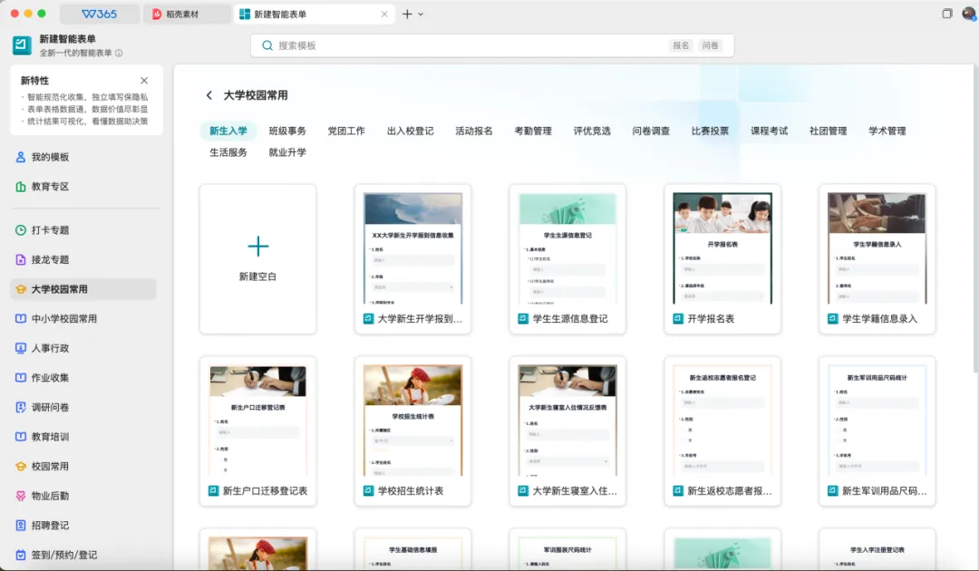Open the 大学新生寝室入住 template thumbnail

(567, 421)
